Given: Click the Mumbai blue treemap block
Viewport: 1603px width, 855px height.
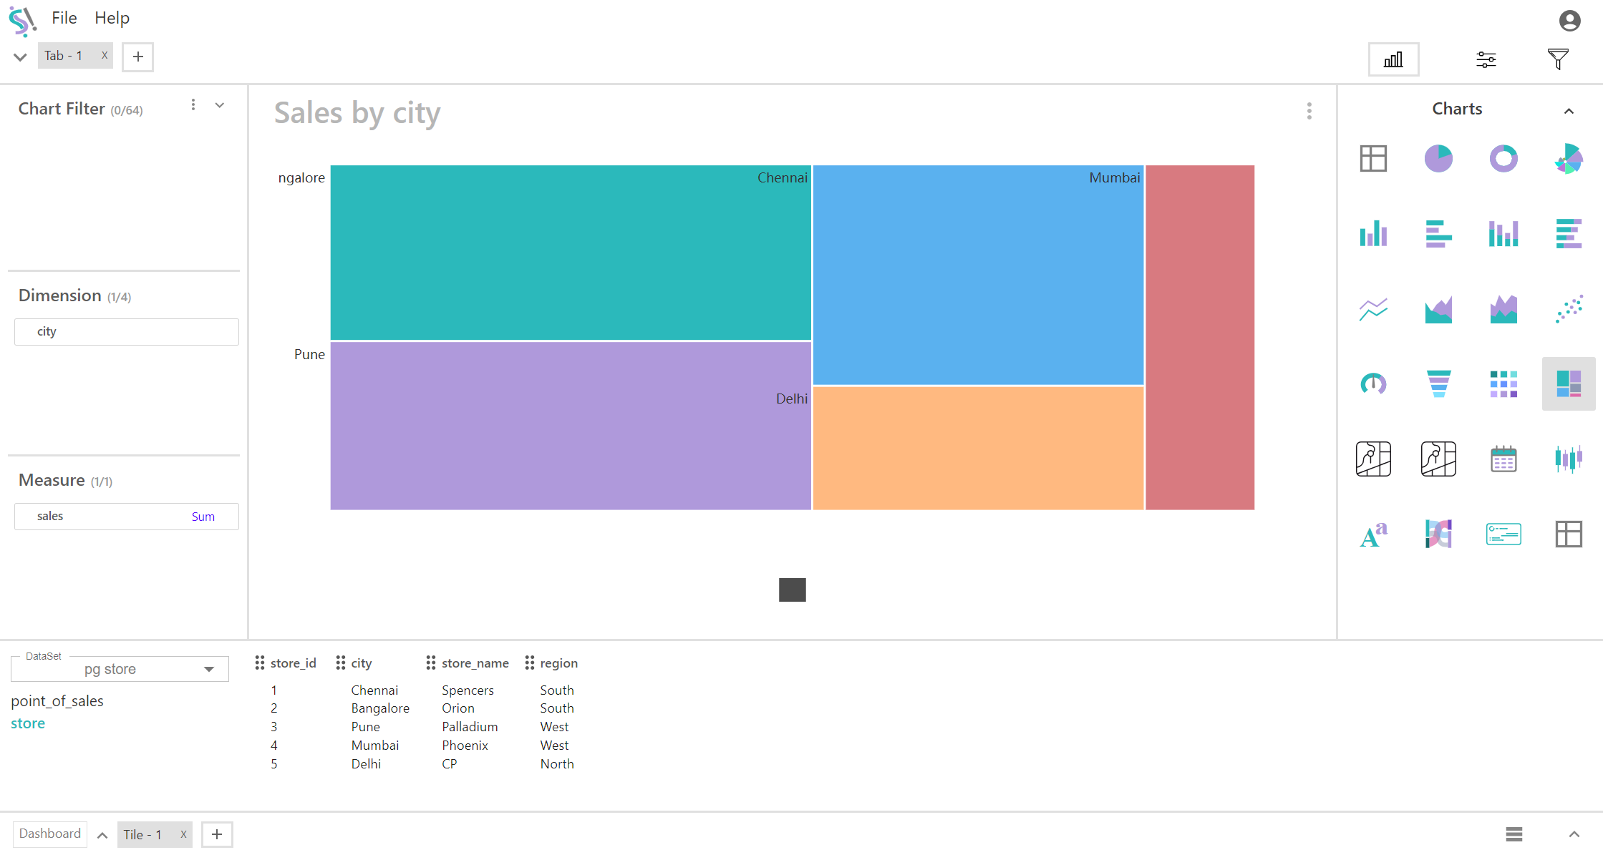Looking at the screenshot, I should pos(978,275).
